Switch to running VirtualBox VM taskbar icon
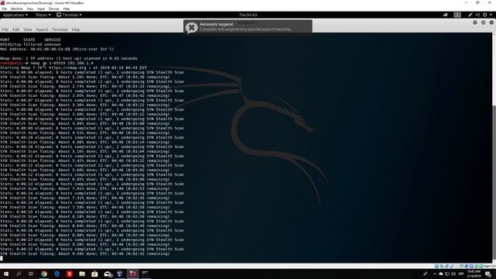The image size is (496, 279). [x=133, y=274]
